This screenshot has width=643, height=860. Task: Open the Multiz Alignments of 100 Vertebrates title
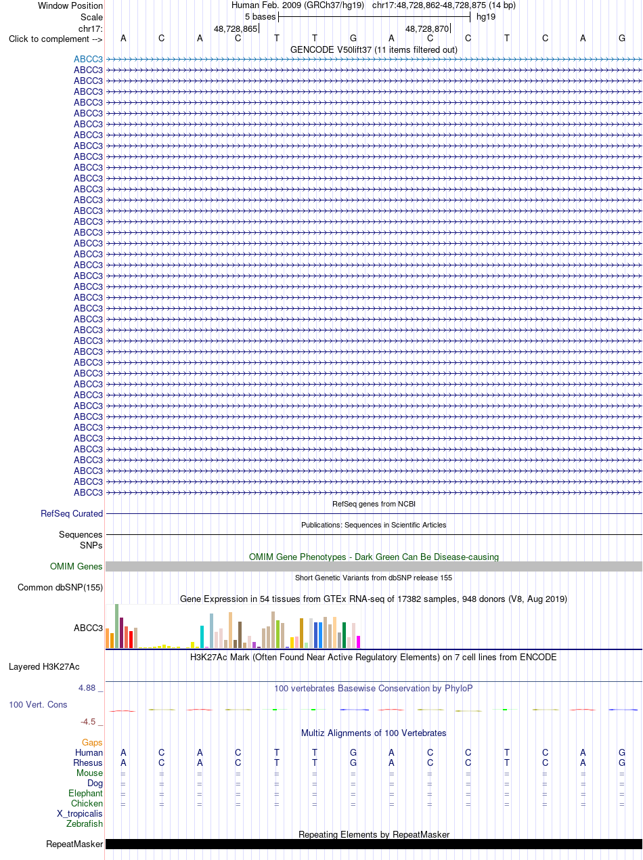tap(374, 733)
